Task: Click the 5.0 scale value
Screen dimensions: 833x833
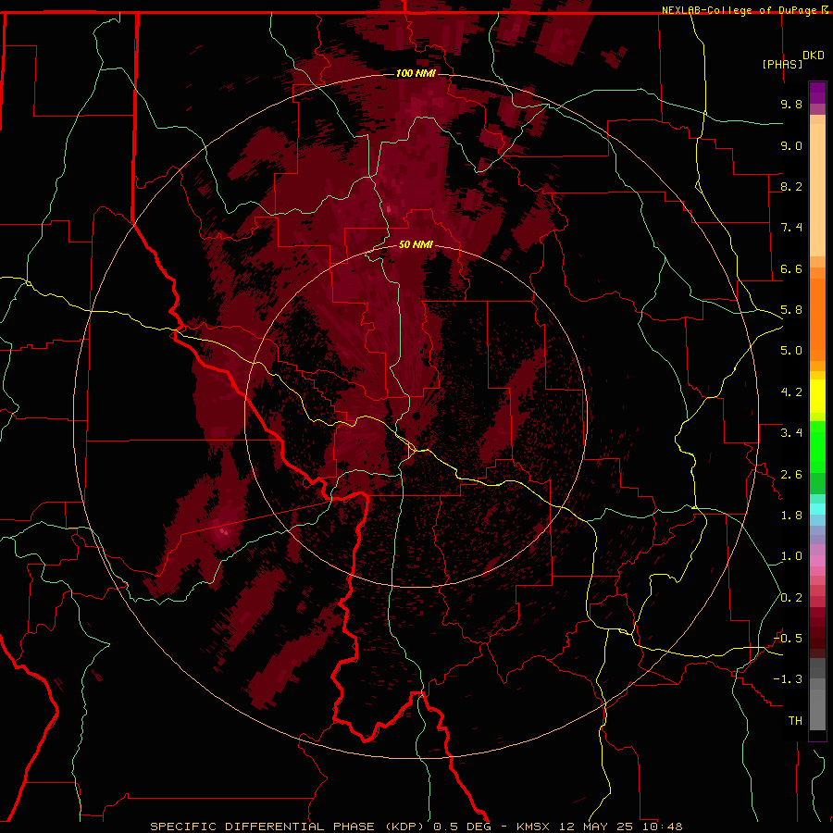Action: click(791, 351)
